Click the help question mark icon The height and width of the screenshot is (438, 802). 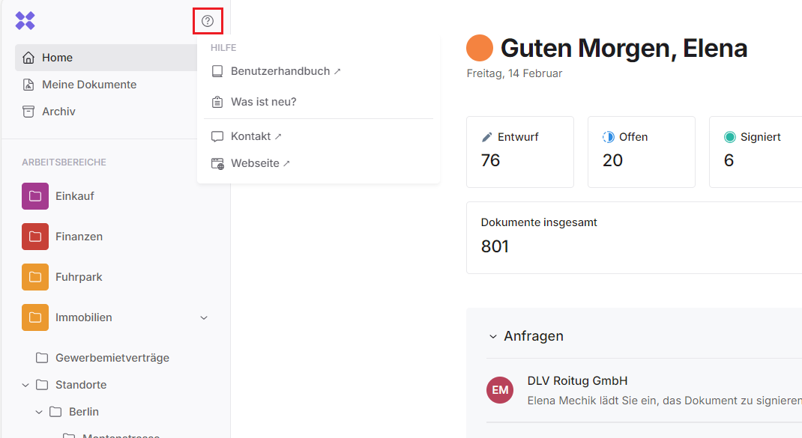[208, 21]
